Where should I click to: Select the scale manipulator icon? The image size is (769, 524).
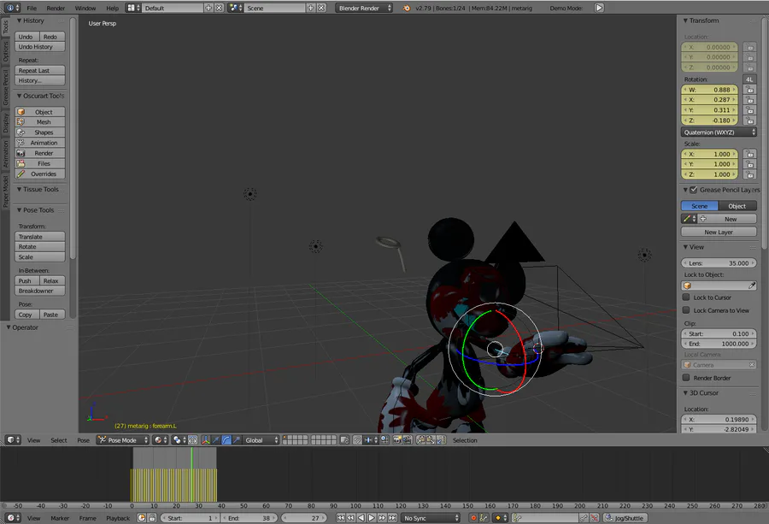tap(237, 440)
